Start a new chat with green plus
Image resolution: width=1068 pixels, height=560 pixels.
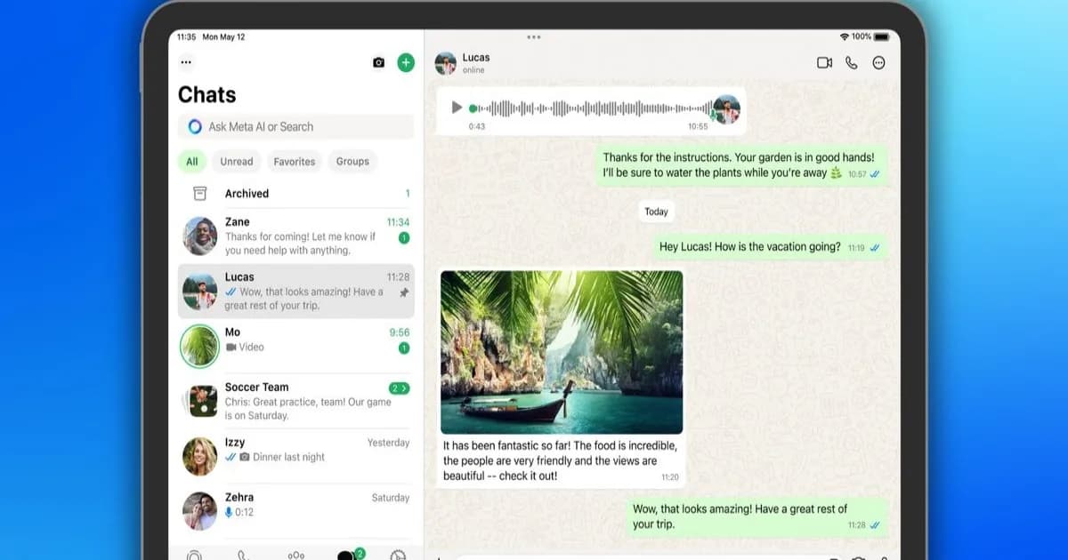(406, 62)
